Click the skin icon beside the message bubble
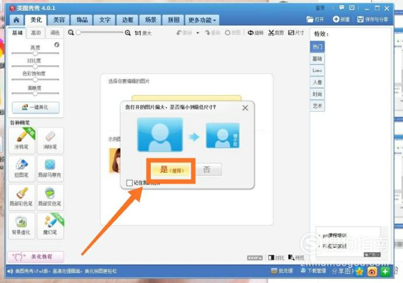This screenshot has width=403, height=283. 352,8
